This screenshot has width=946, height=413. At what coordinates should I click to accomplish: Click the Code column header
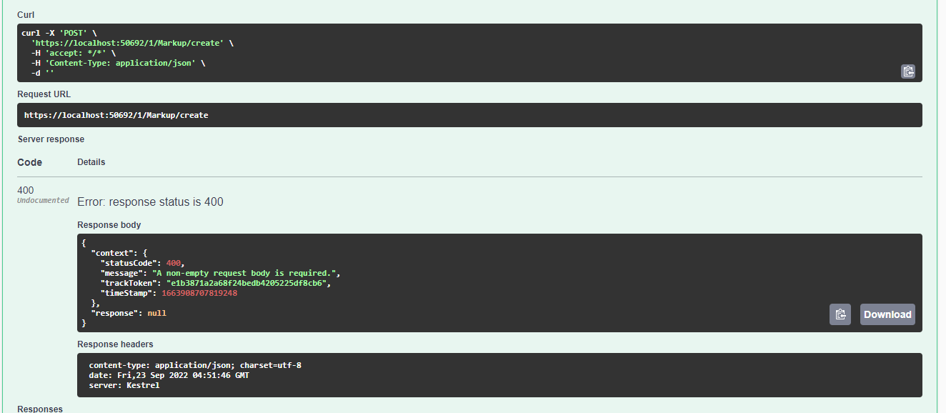click(x=30, y=162)
